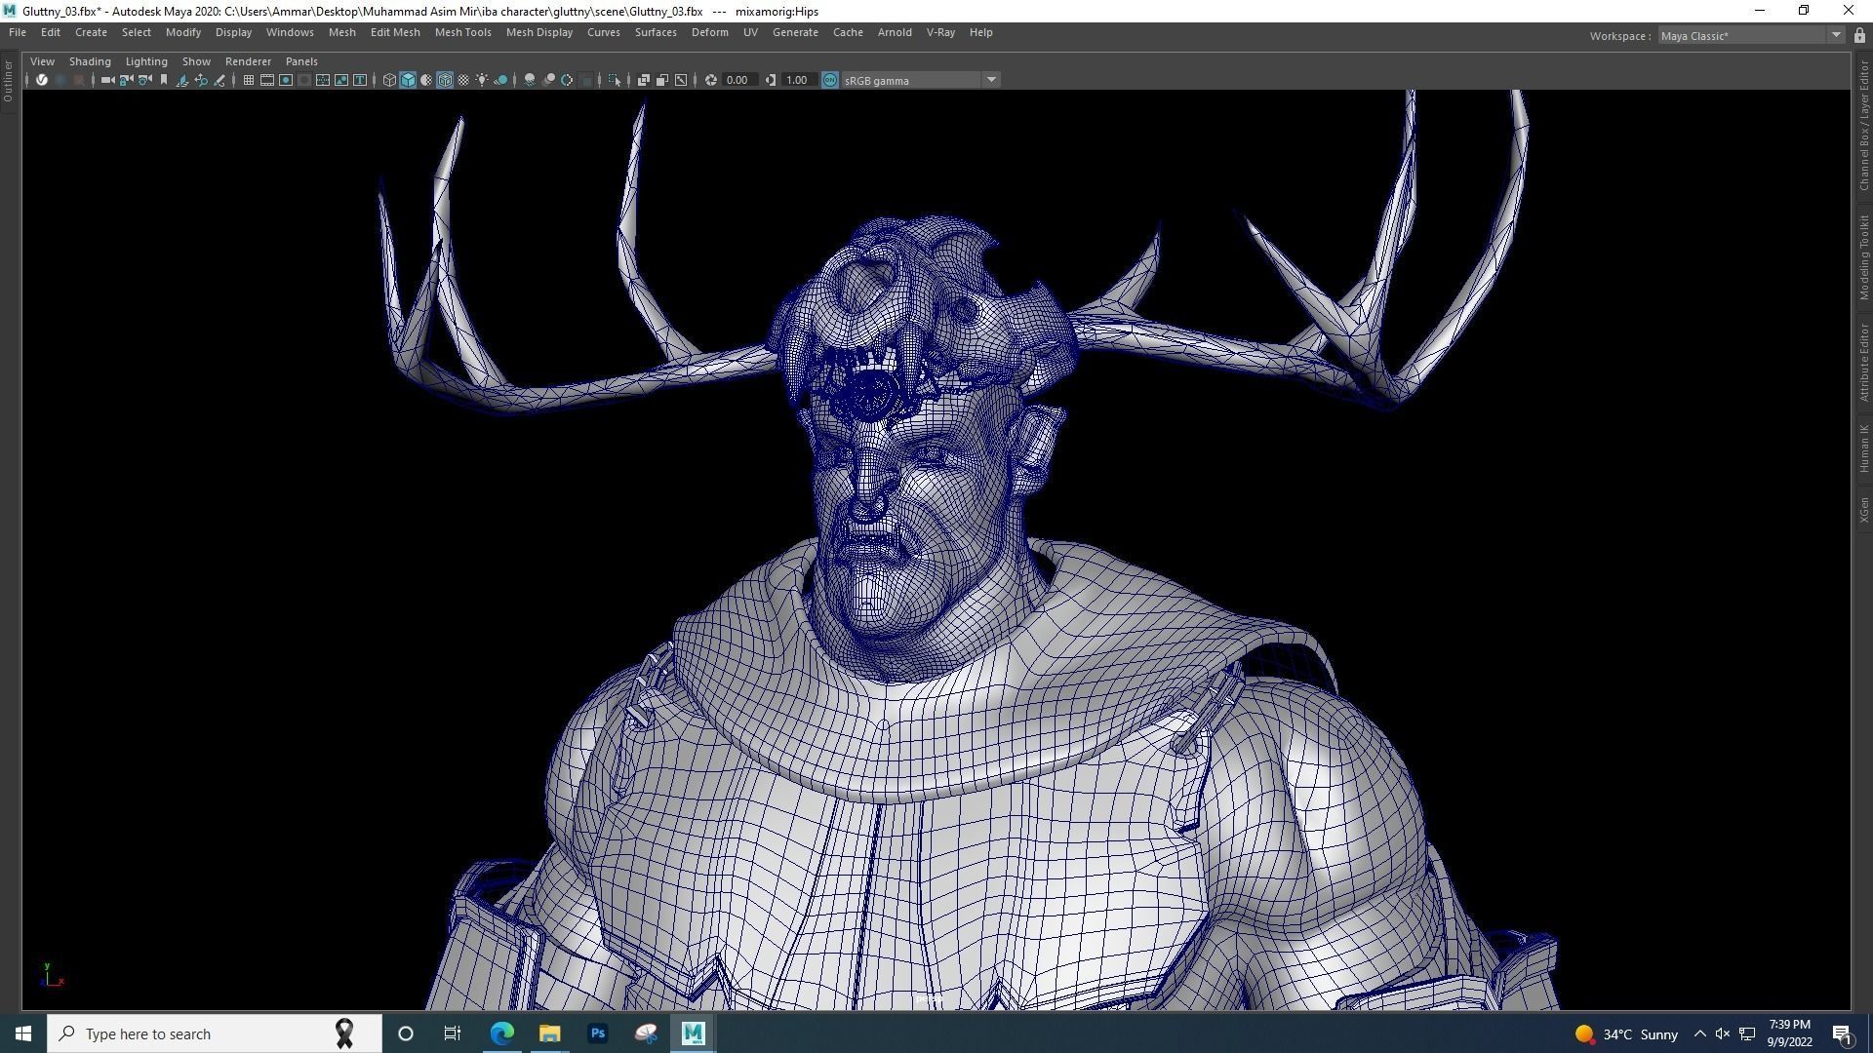1873x1053 pixels.
Task: Open the Mesh Tools menu
Action: tap(462, 32)
